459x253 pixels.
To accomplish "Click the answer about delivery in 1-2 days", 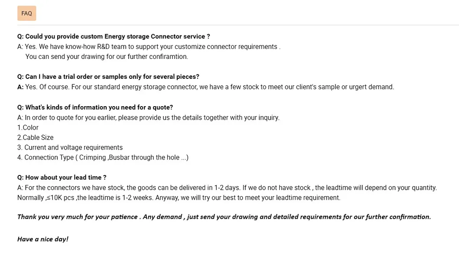I will [227, 188].
